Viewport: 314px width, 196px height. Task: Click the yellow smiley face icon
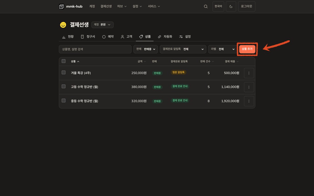pos(63,25)
